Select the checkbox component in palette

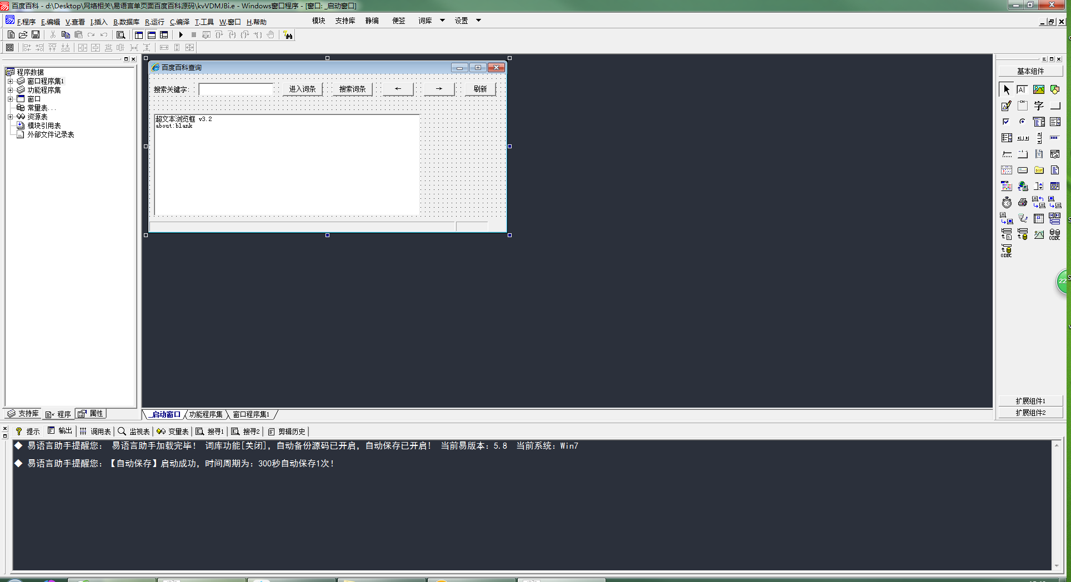click(1006, 122)
